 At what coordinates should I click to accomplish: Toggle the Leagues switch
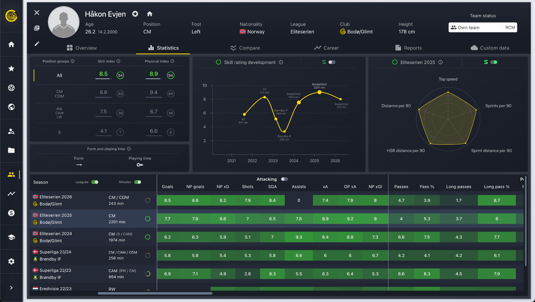pyautogui.click(x=95, y=182)
